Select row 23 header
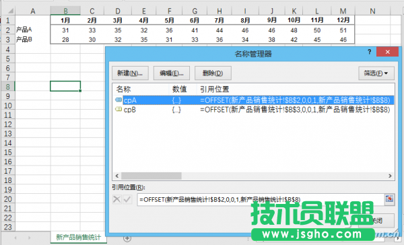This screenshot has height=245, width=404. (8, 227)
